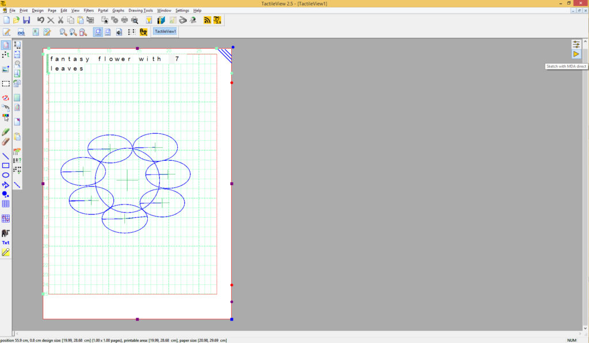This screenshot has height=343, width=589.
Task: Click the RSS feed icon
Action: click(207, 20)
